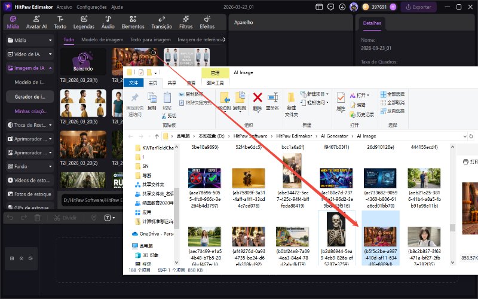The image size is (478, 299).
Task: Expand the Vídeo de IA sidebar section
Action: coord(30,54)
